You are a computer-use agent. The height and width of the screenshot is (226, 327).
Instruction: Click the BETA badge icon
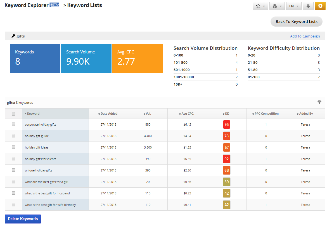pyautogui.click(x=54, y=5)
